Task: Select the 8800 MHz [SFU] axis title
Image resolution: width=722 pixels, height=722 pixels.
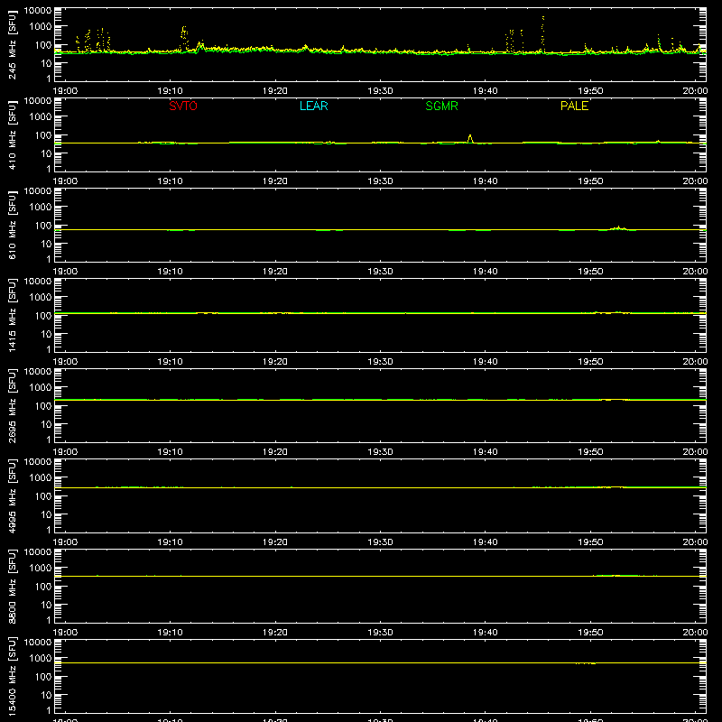Action: 12,586
